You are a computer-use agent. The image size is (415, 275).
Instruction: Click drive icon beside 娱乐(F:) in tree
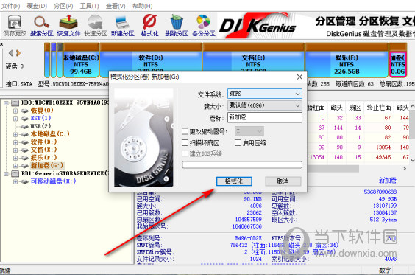24,158
